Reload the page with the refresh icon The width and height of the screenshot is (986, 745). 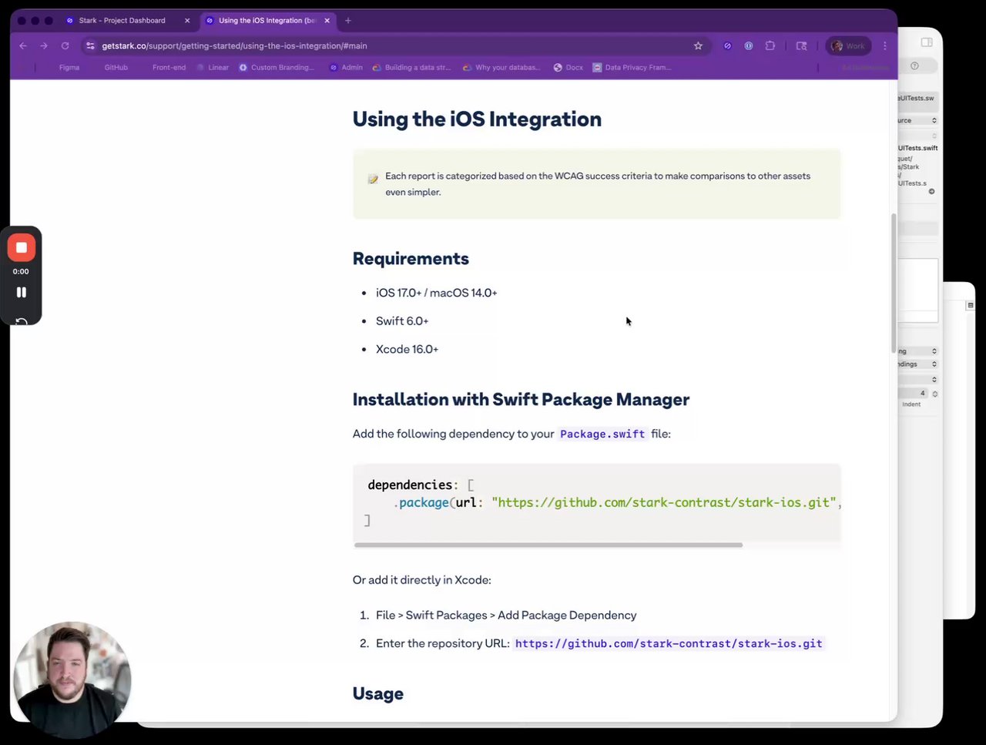coord(65,46)
